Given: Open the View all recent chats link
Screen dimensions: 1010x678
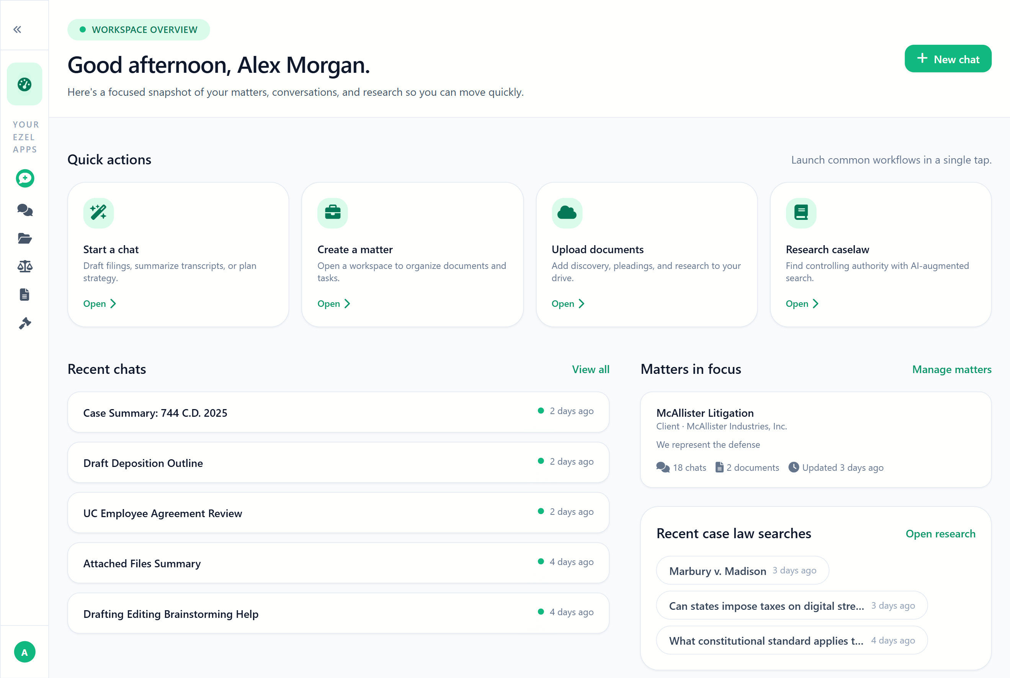Looking at the screenshot, I should click(591, 369).
